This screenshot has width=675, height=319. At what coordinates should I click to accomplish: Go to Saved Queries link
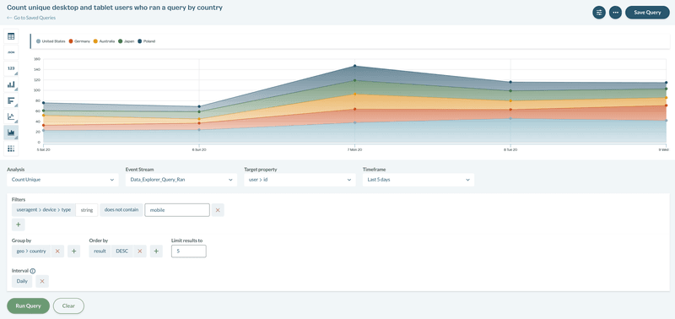pos(31,18)
